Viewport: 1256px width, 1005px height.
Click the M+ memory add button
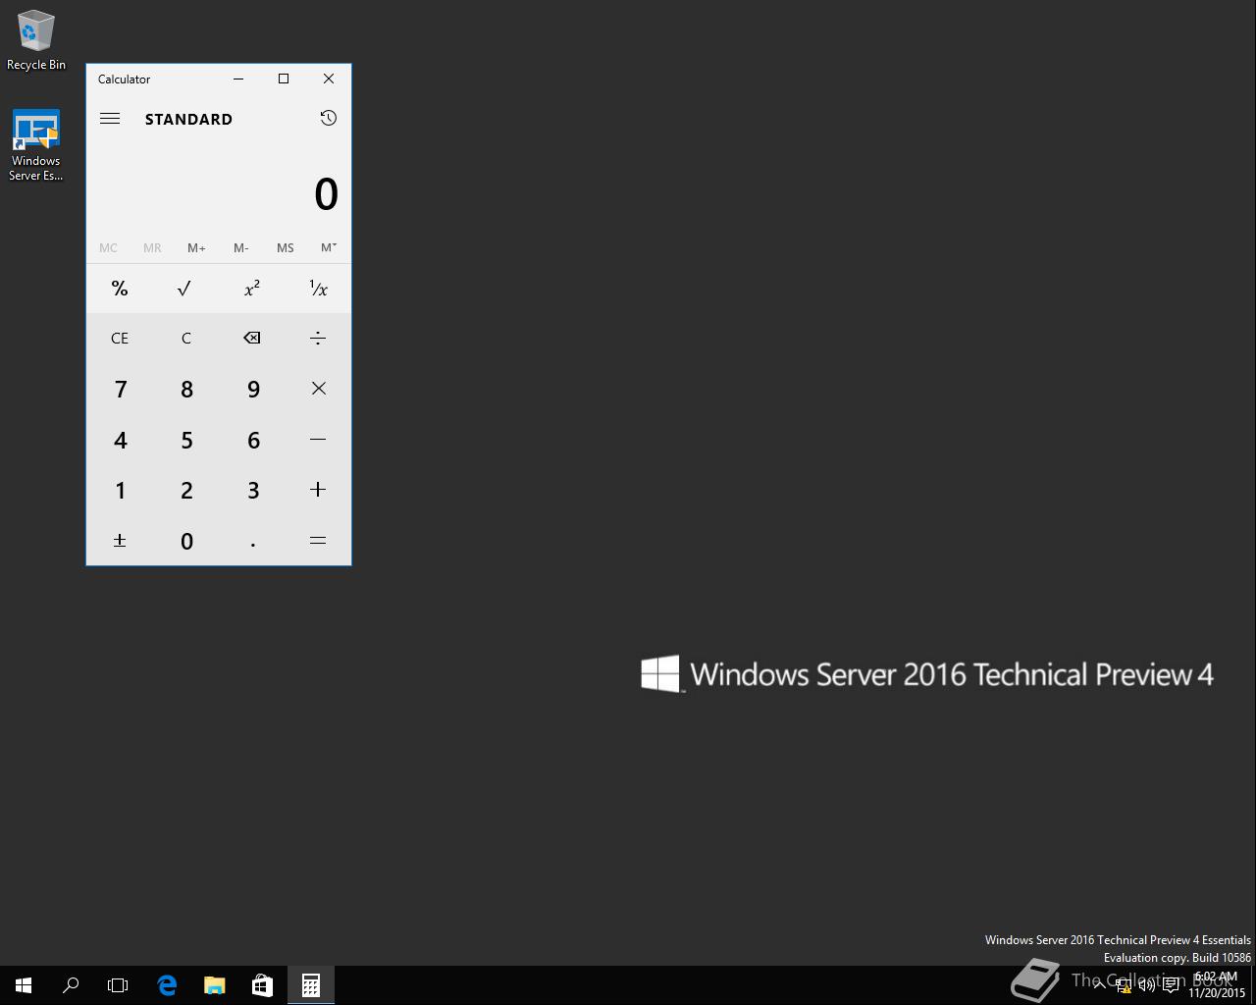tap(196, 248)
